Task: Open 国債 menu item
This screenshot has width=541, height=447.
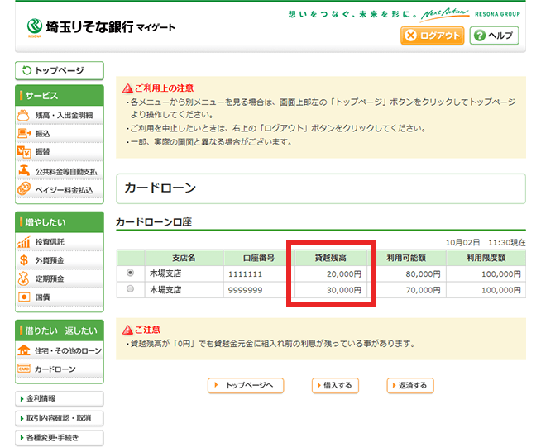Action: tap(60, 297)
